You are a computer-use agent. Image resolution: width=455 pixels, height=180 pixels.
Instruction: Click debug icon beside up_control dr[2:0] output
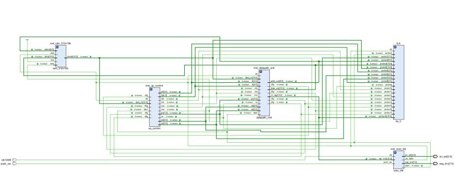(180, 91)
